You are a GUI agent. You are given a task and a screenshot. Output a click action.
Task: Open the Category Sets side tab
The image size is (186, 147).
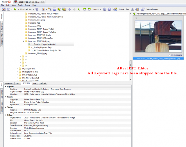pyautogui.click(x=2, y=107)
